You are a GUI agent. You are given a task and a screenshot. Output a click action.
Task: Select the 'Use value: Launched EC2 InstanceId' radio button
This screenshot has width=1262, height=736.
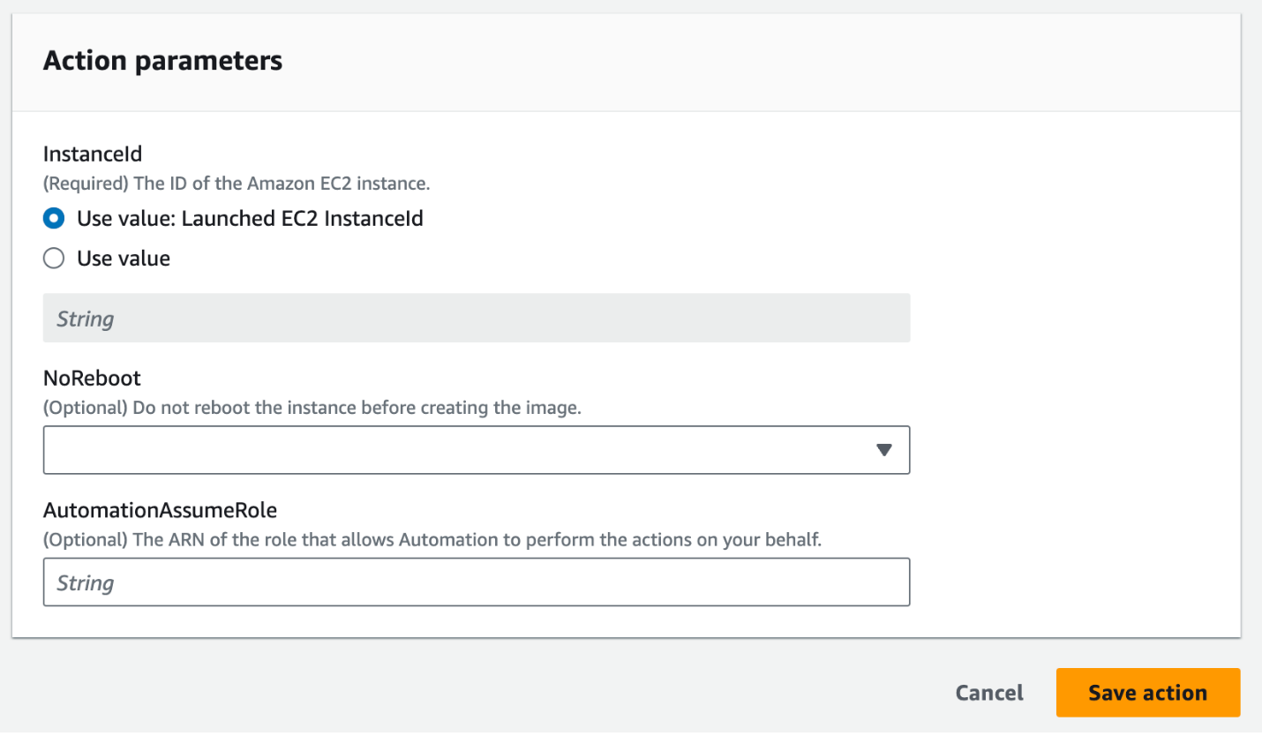pos(54,218)
